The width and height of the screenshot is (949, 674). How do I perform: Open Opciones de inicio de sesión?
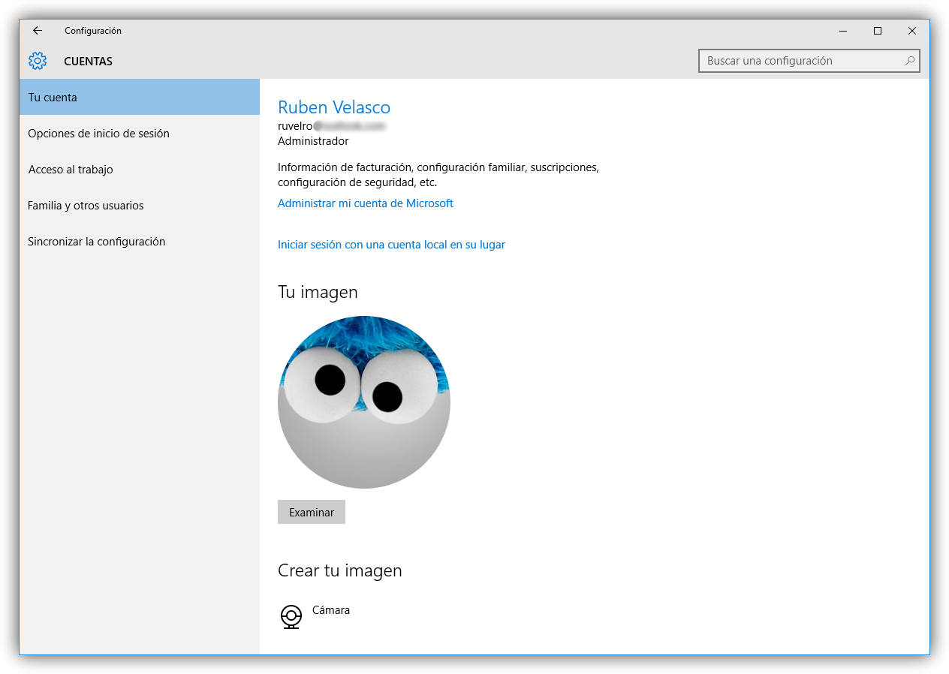click(x=140, y=134)
